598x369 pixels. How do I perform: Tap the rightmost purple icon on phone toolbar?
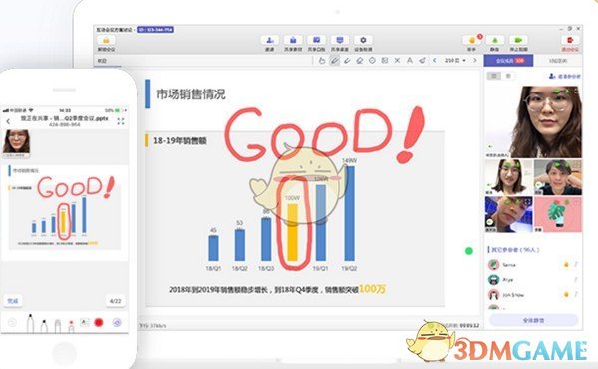pos(117,323)
